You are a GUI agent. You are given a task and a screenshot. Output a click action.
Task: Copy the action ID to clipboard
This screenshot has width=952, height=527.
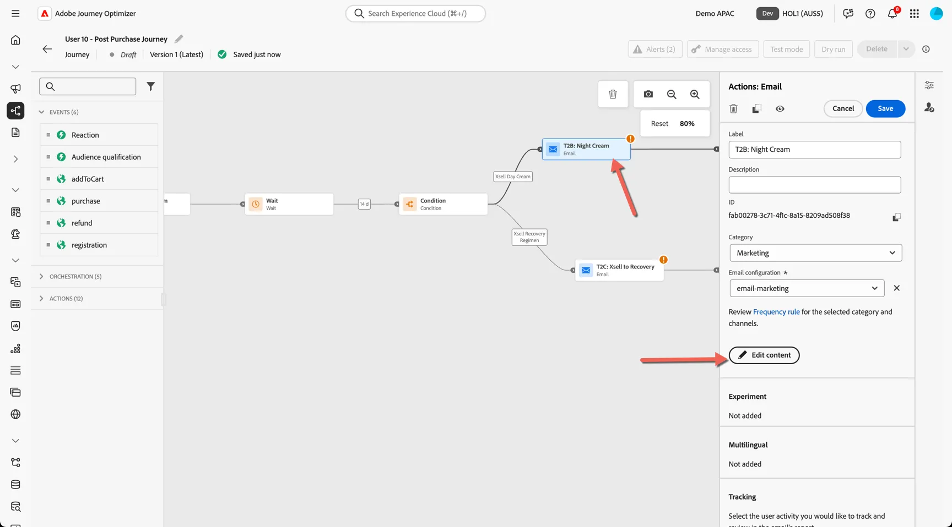click(x=896, y=217)
